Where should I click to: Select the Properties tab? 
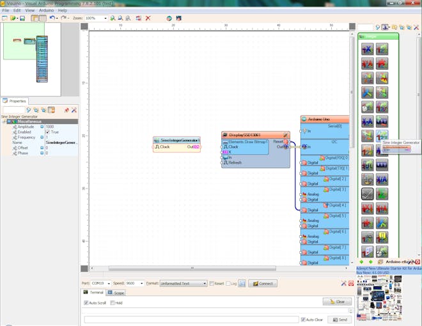(15, 101)
